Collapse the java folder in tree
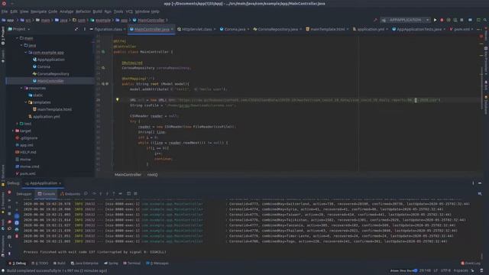The image size is (489, 275). (21, 46)
